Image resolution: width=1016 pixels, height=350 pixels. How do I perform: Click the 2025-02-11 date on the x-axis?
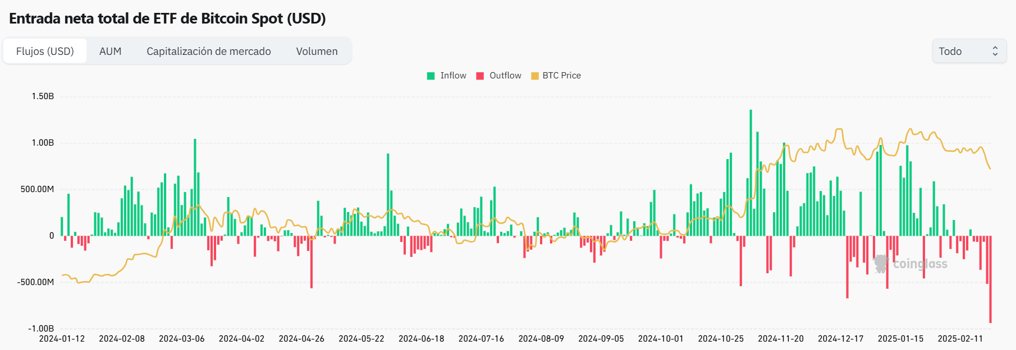[960, 339]
